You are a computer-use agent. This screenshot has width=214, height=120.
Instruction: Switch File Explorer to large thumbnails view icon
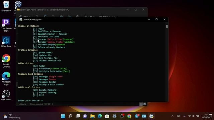tap(145, 104)
